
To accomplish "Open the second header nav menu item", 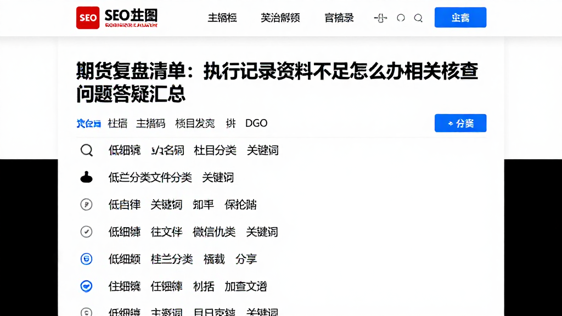I will (280, 18).
